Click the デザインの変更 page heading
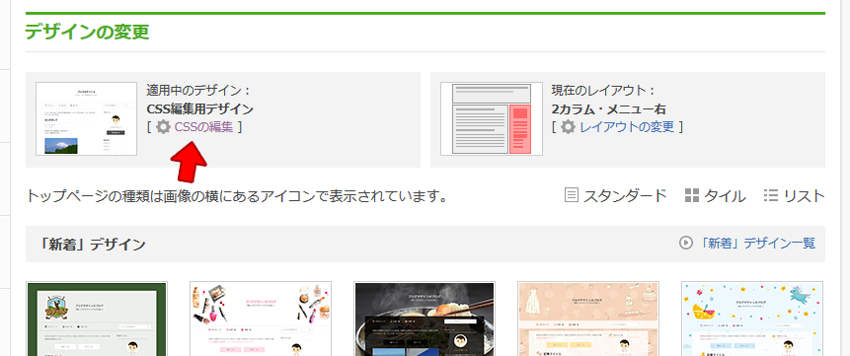The height and width of the screenshot is (356, 850). 87,33
